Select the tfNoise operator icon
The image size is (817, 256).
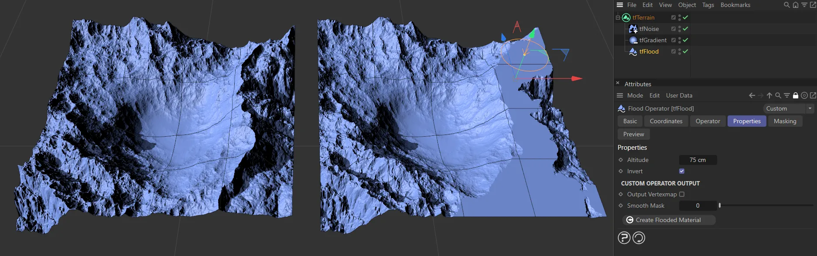click(633, 29)
